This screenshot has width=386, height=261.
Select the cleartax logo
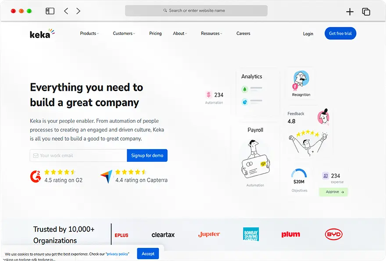[163, 234]
